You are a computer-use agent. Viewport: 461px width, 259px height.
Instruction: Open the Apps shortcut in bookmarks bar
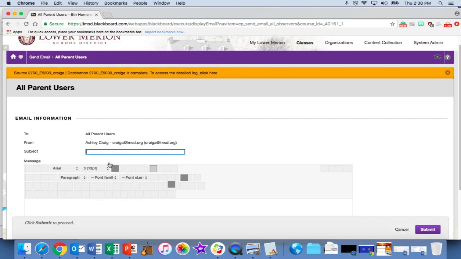(x=14, y=32)
